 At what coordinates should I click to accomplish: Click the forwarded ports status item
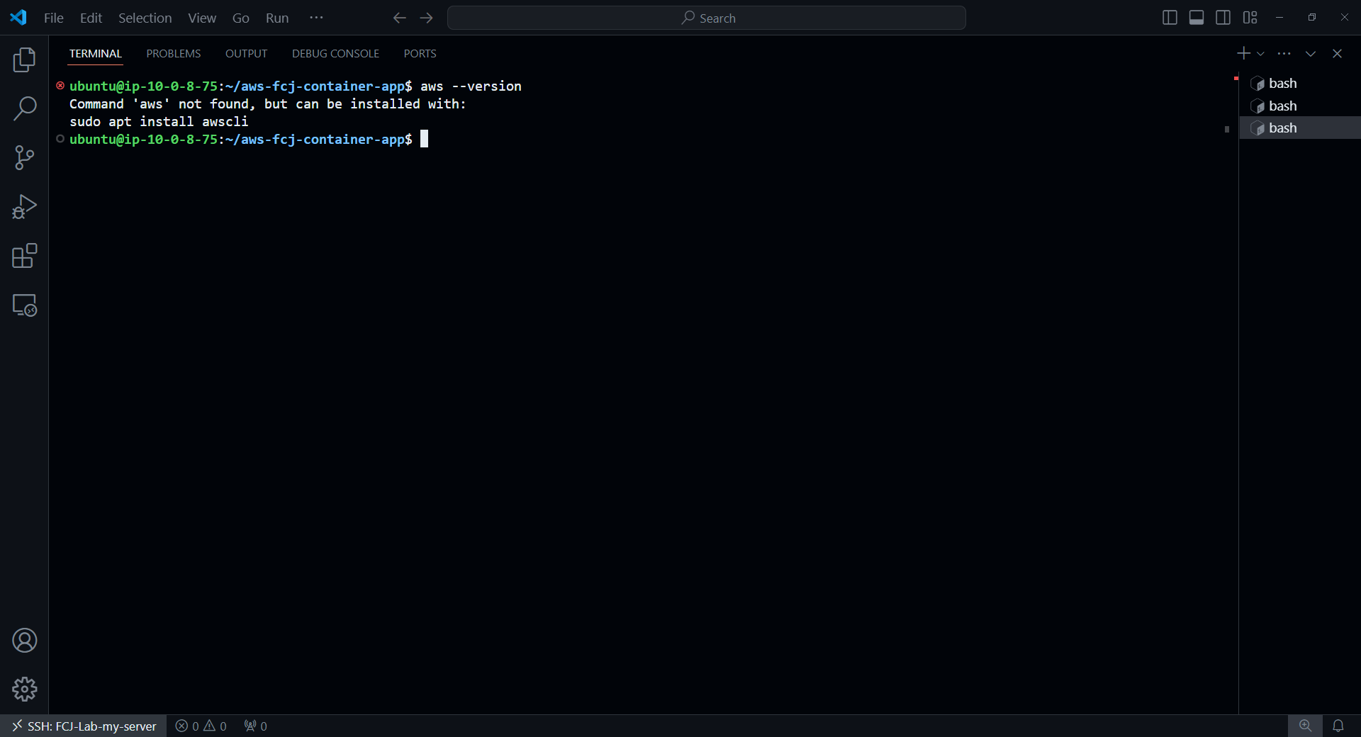(x=256, y=726)
